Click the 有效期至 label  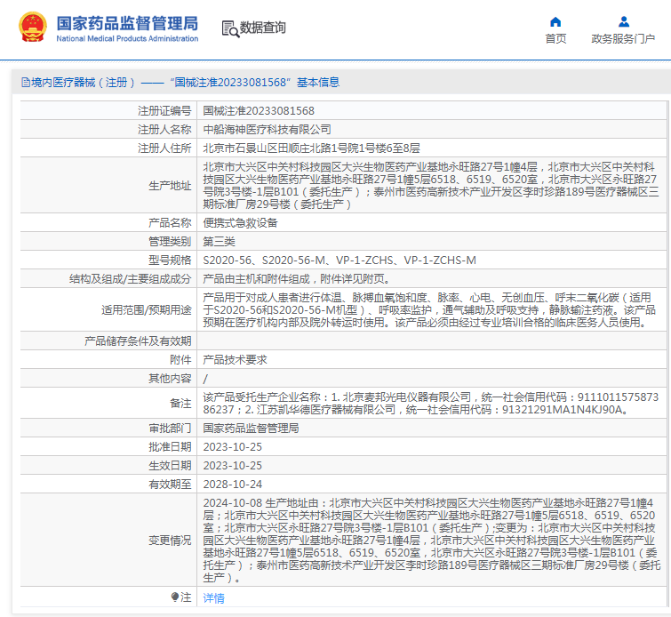click(x=170, y=485)
